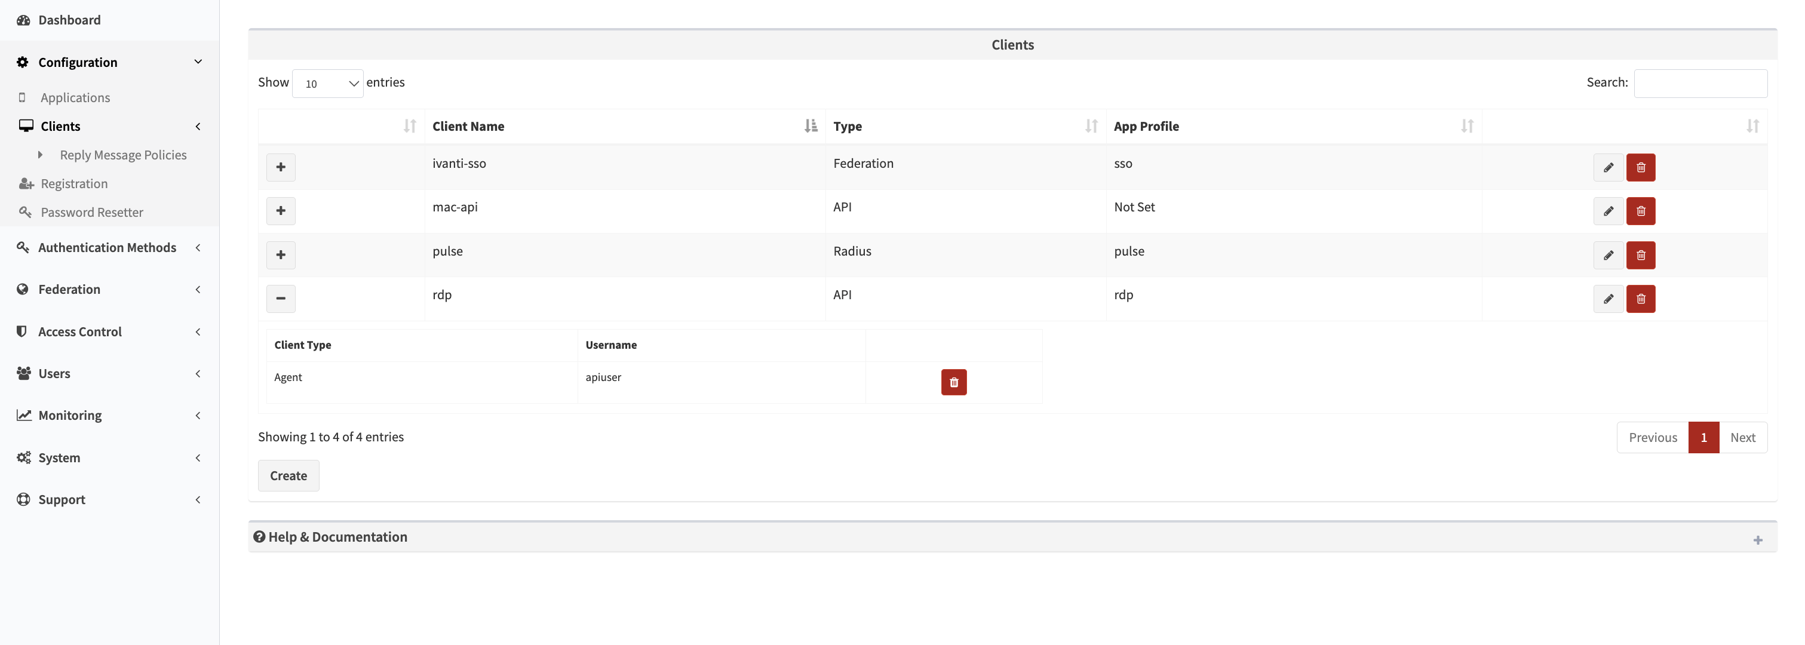The width and height of the screenshot is (1805, 645).
Task: Click the edit pencil icon for mac-api
Action: pos(1608,211)
